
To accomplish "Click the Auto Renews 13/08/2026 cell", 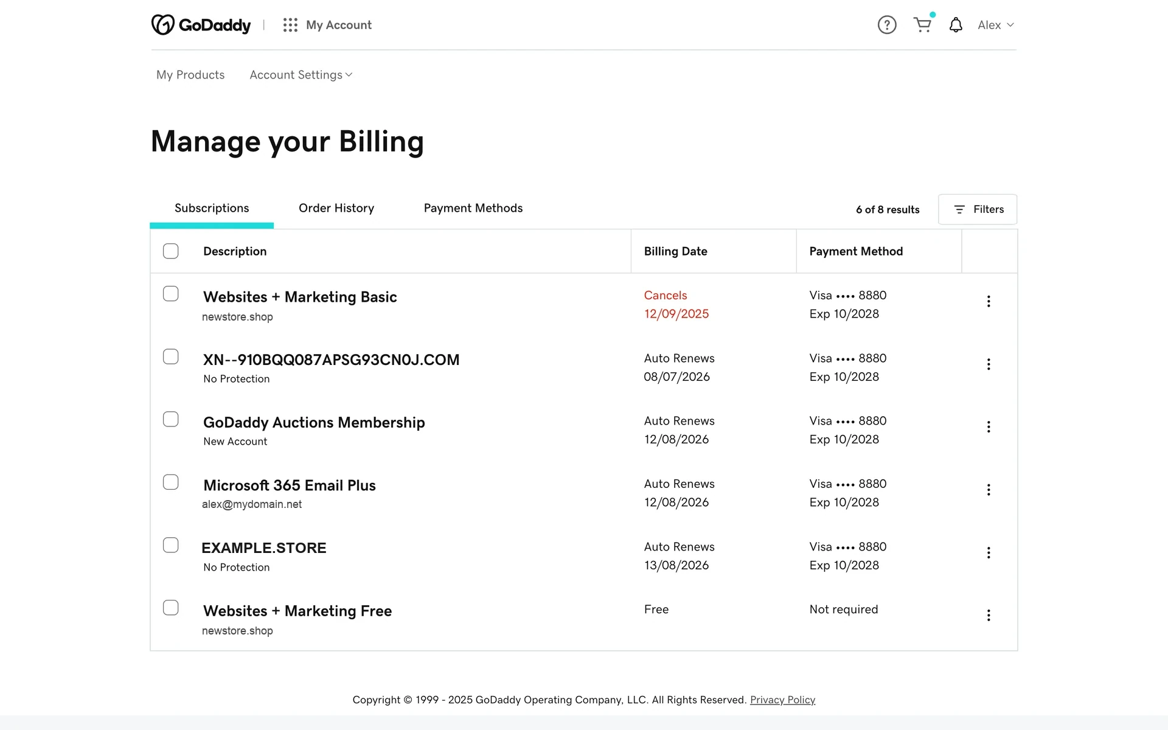I will pyautogui.click(x=679, y=556).
